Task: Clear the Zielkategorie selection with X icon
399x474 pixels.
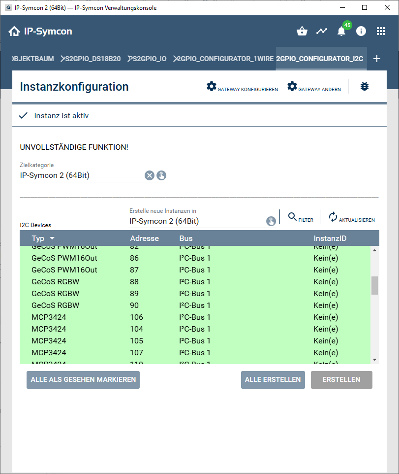Action: (150, 175)
